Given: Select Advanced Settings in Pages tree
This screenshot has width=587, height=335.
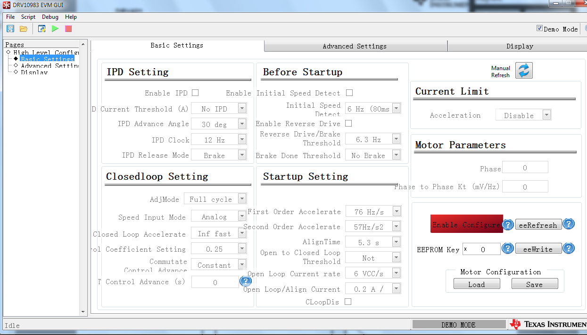Looking at the screenshot, I should 50,66.
